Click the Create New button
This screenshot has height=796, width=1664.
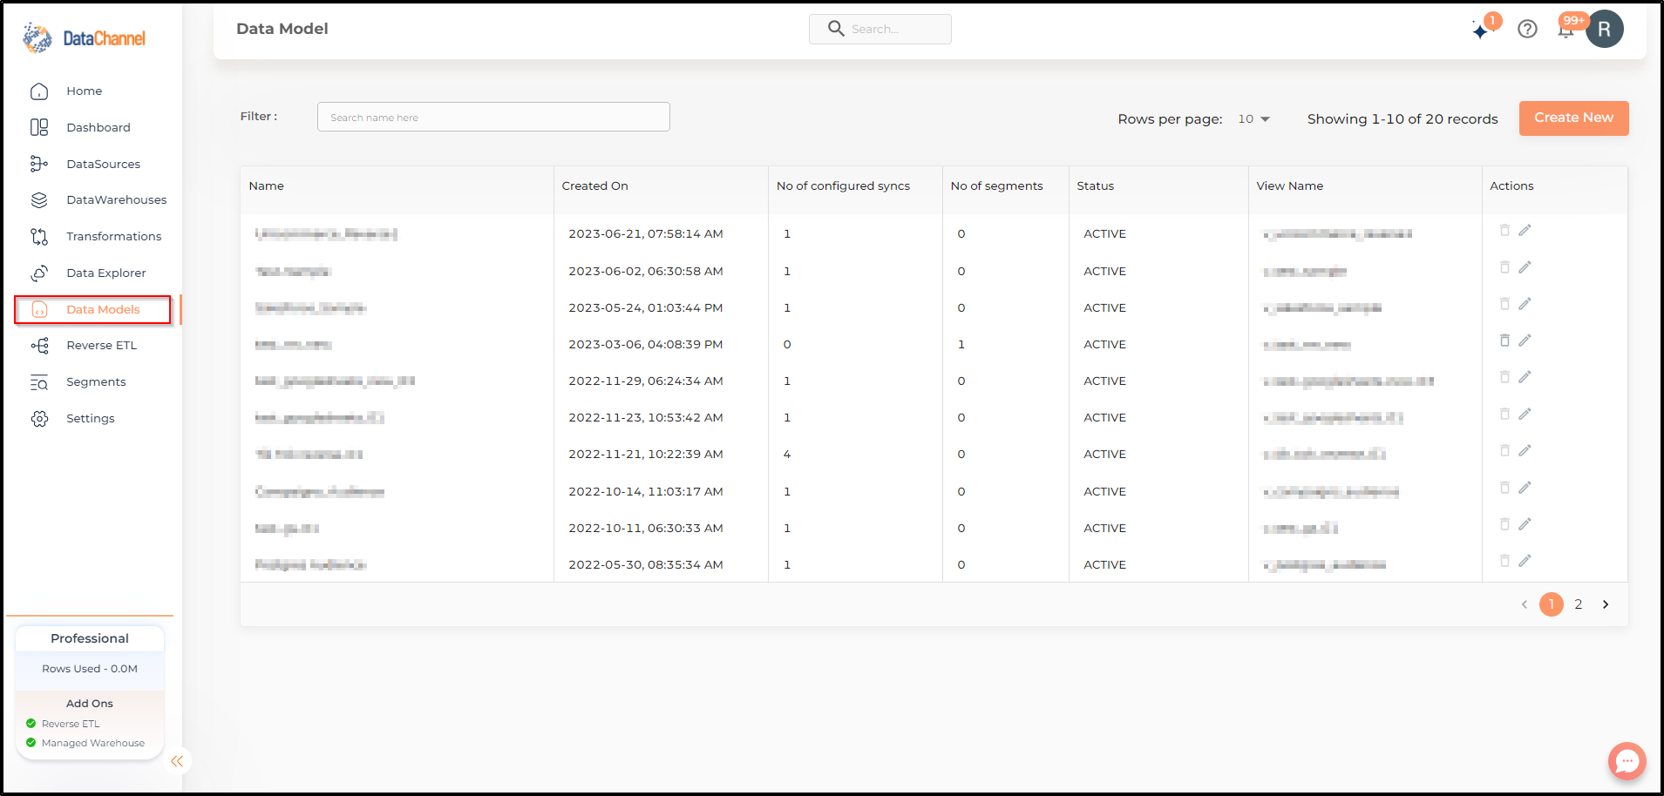click(x=1574, y=118)
